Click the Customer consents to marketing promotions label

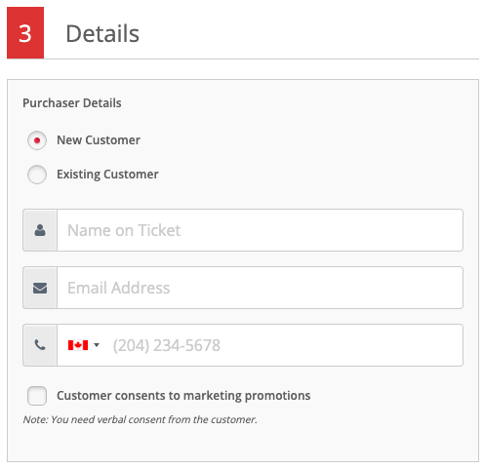click(x=183, y=396)
